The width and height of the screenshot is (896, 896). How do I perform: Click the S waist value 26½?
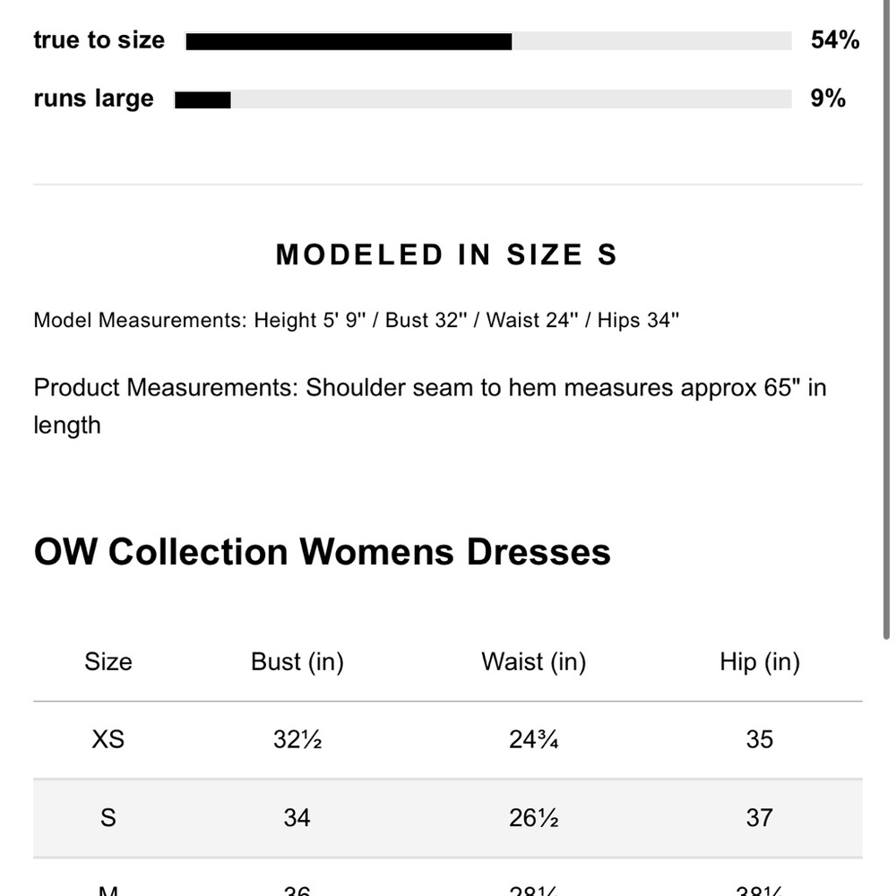(x=534, y=818)
